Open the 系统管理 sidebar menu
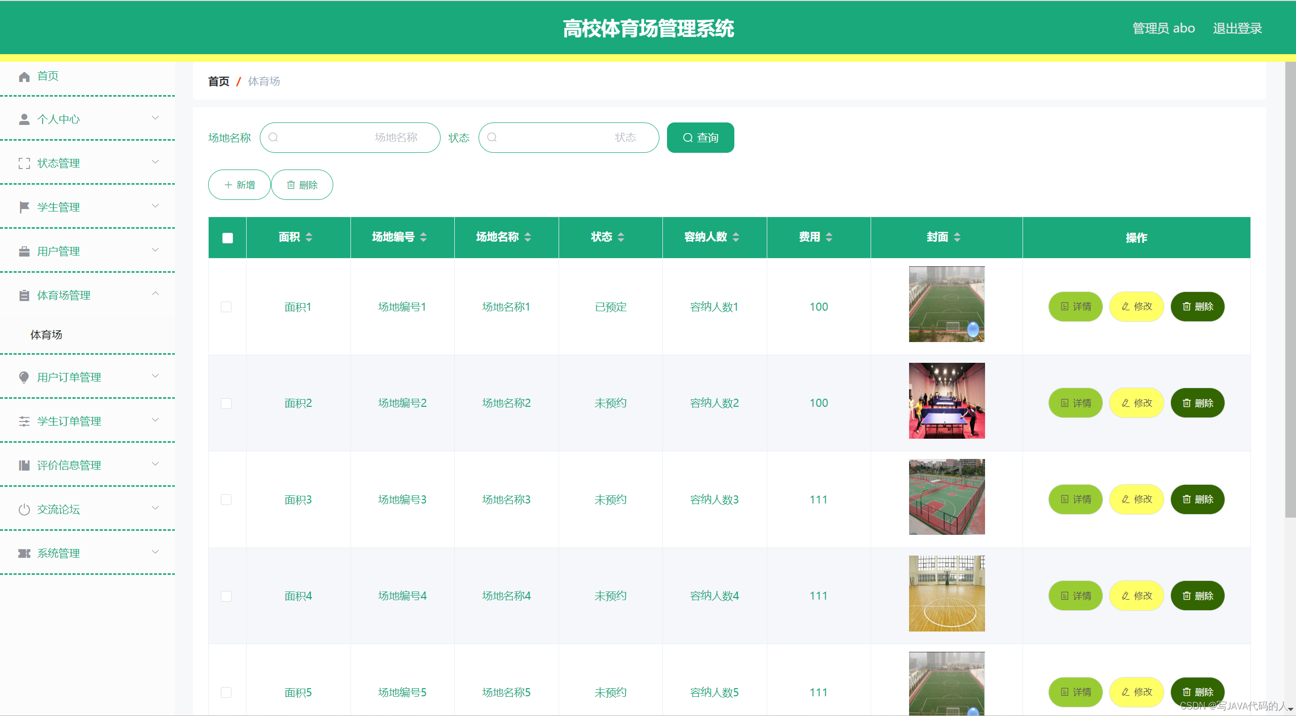The width and height of the screenshot is (1296, 716). click(88, 554)
